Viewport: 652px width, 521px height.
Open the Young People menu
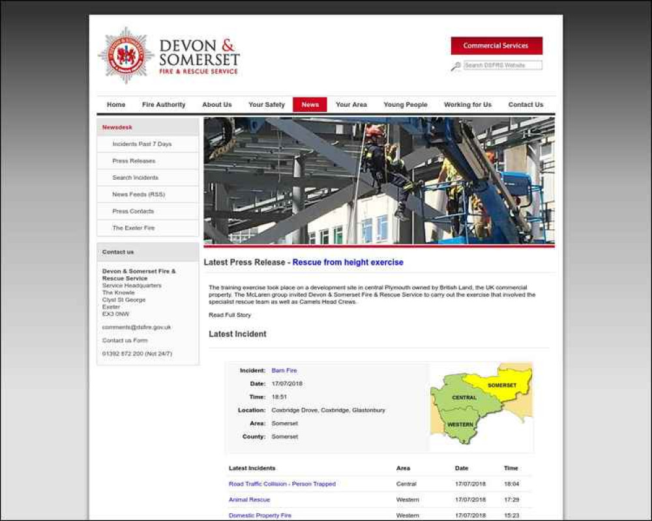click(x=406, y=105)
